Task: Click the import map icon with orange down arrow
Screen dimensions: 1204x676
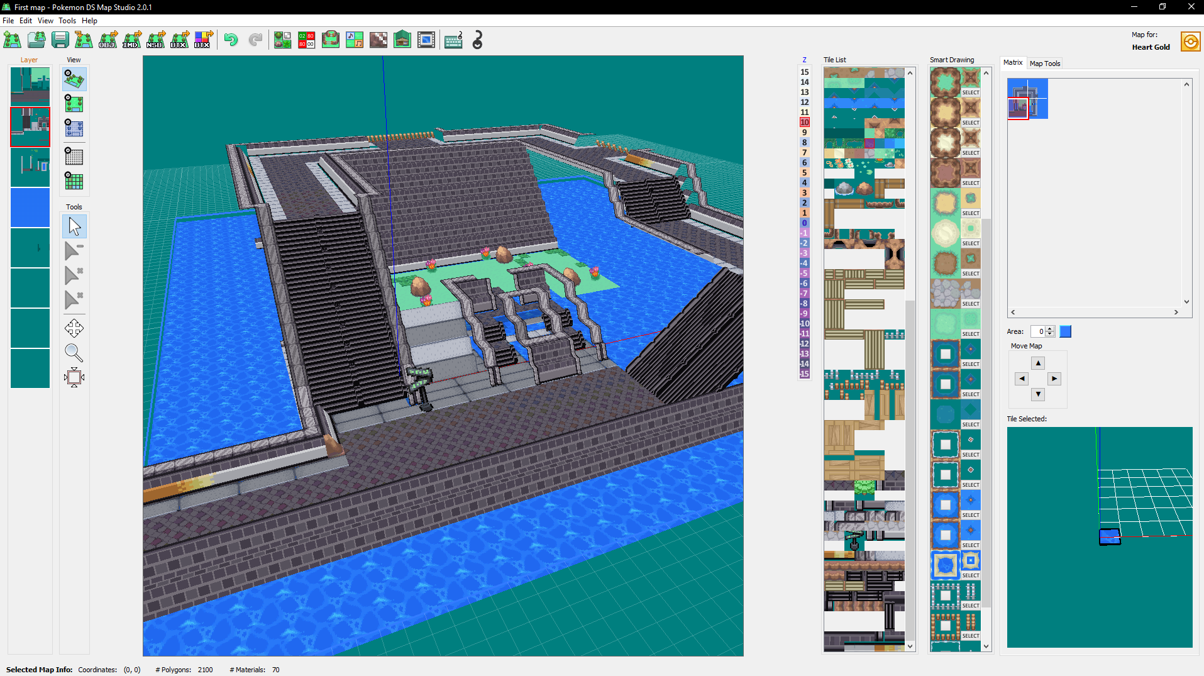Action: click(84, 40)
